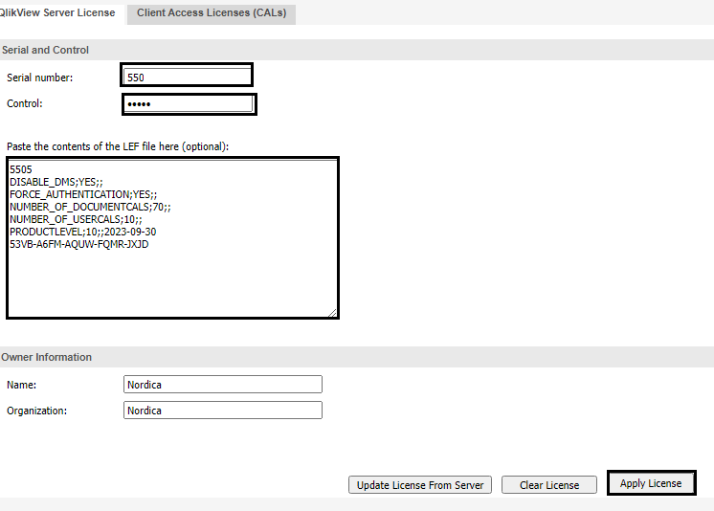714x511 pixels.
Task: Click the Clear License button
Action: click(x=549, y=485)
